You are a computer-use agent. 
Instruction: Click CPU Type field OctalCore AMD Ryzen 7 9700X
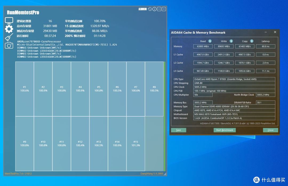tap(234, 79)
